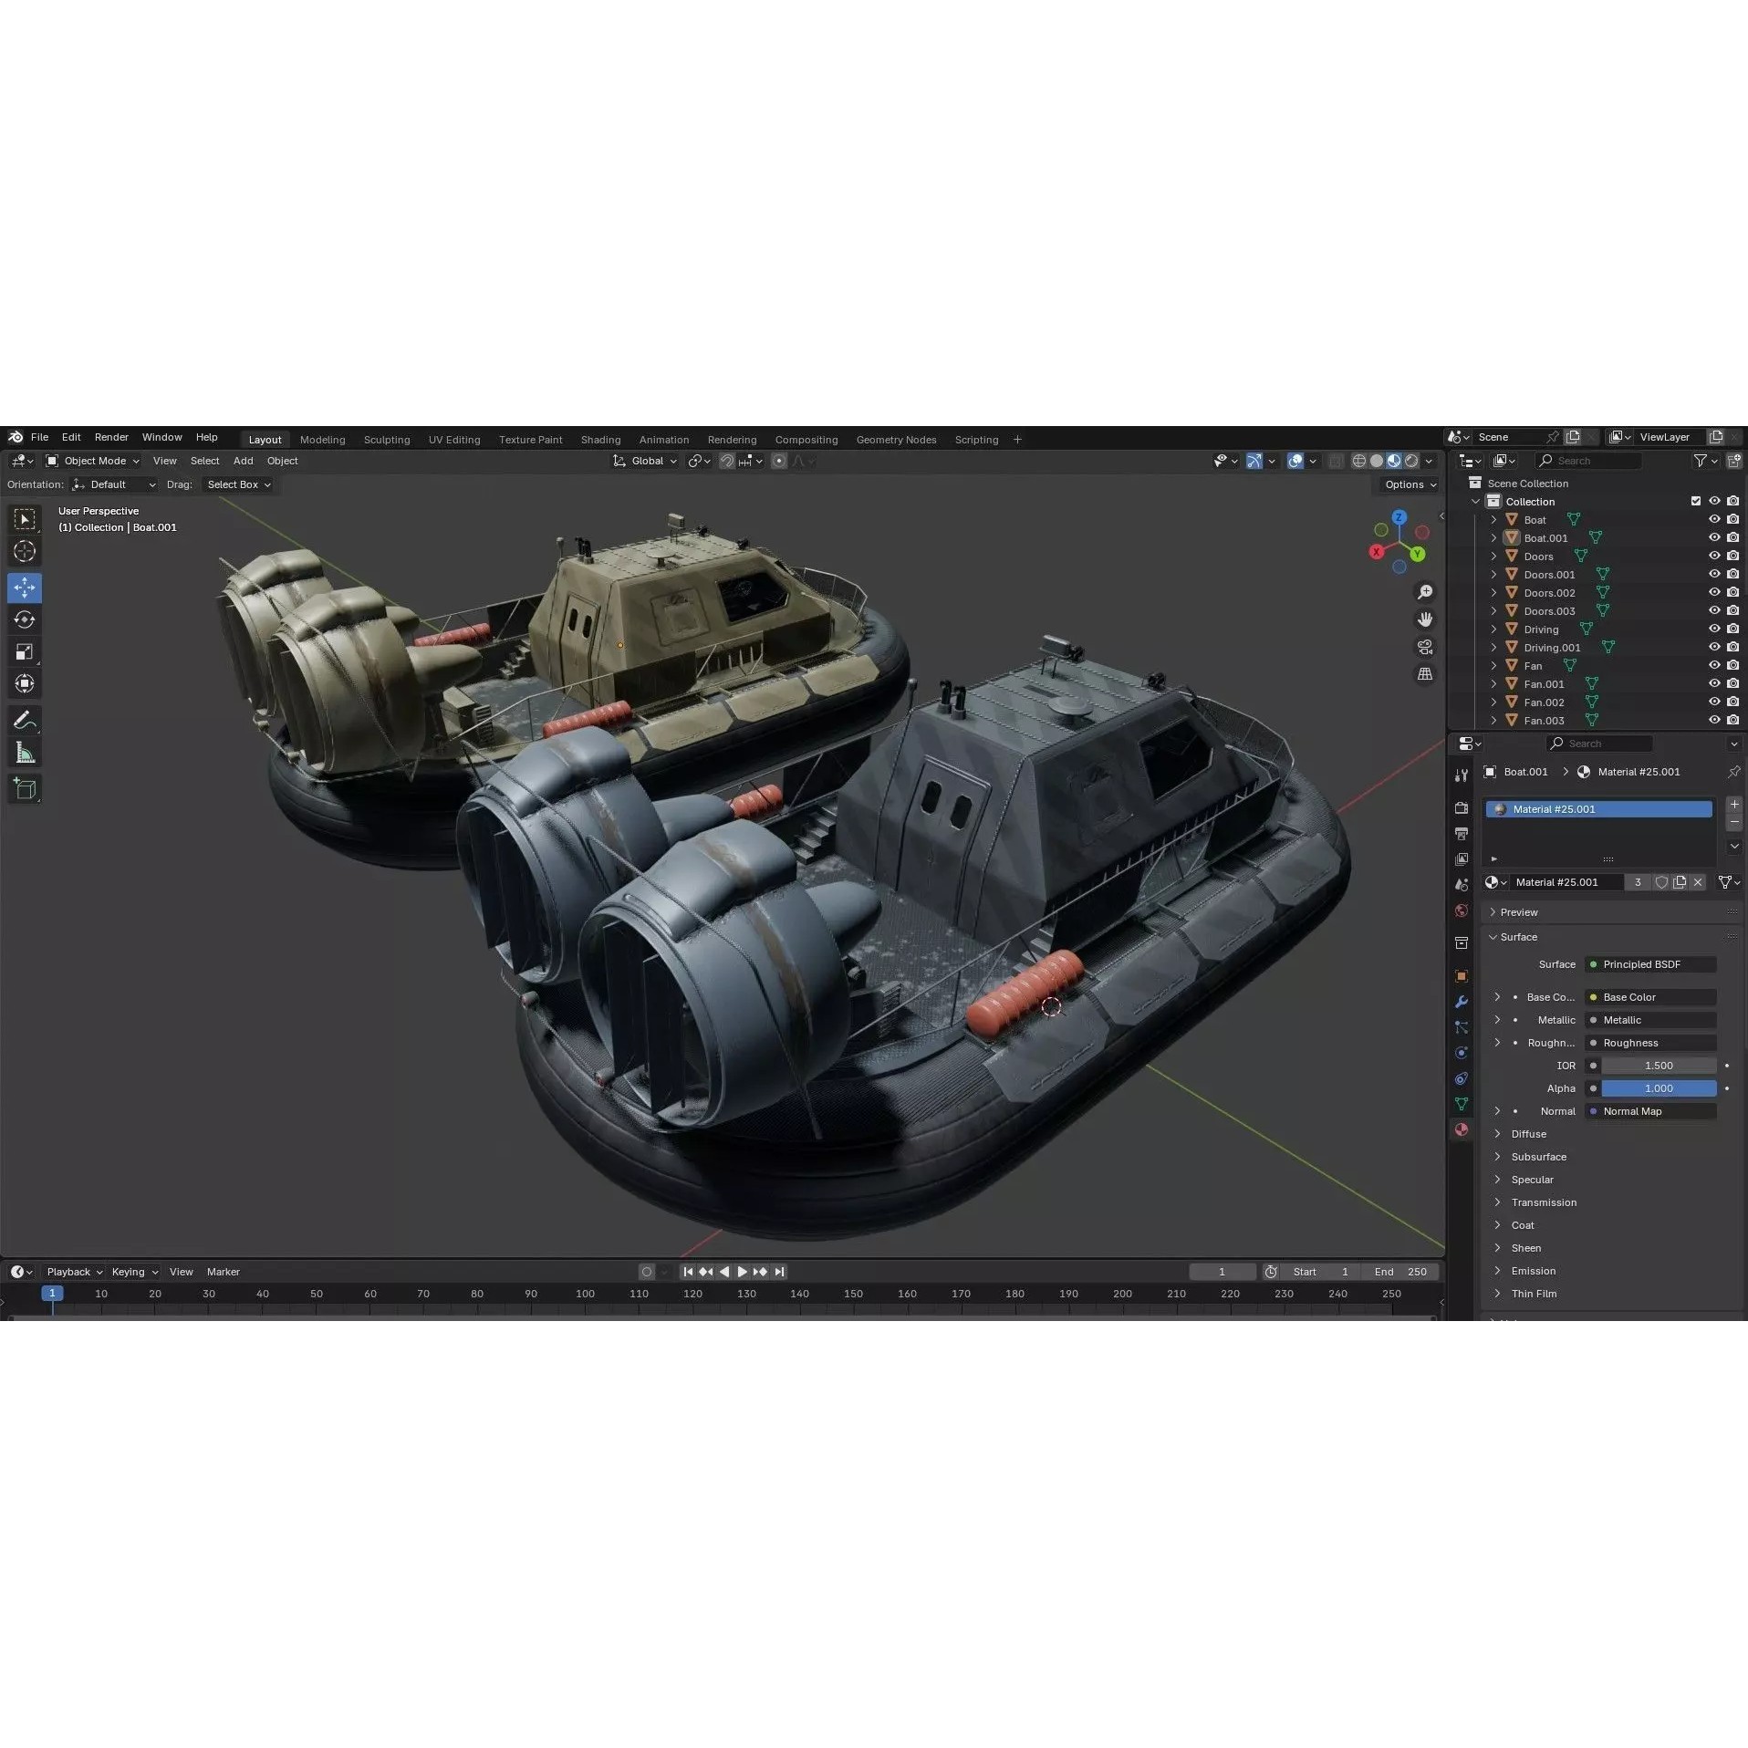Open the Modifier Properties tab
1748x1748 pixels.
pos(1462,1002)
